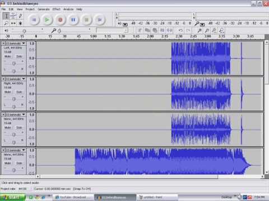Select the Time Shift tool
The width and height of the screenshot is (269, 201).
pyautogui.click(x=13, y=23)
